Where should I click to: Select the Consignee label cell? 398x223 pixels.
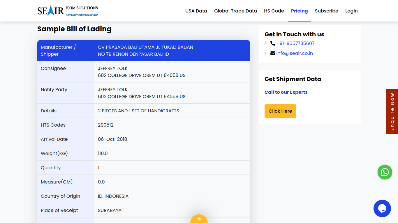pos(66,72)
